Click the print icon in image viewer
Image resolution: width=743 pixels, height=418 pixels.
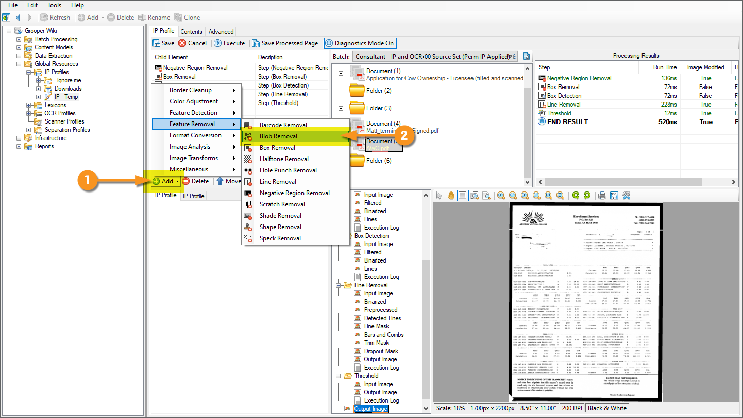pyautogui.click(x=602, y=196)
